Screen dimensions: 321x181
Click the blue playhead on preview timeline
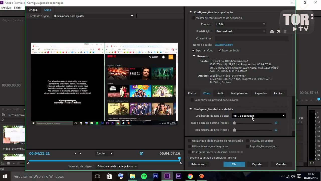(x=179, y=158)
